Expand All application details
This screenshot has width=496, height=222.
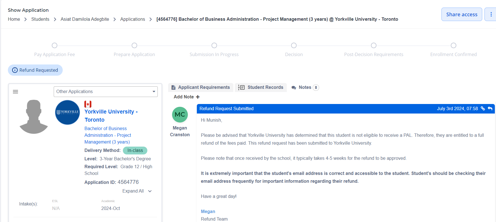click(137, 191)
